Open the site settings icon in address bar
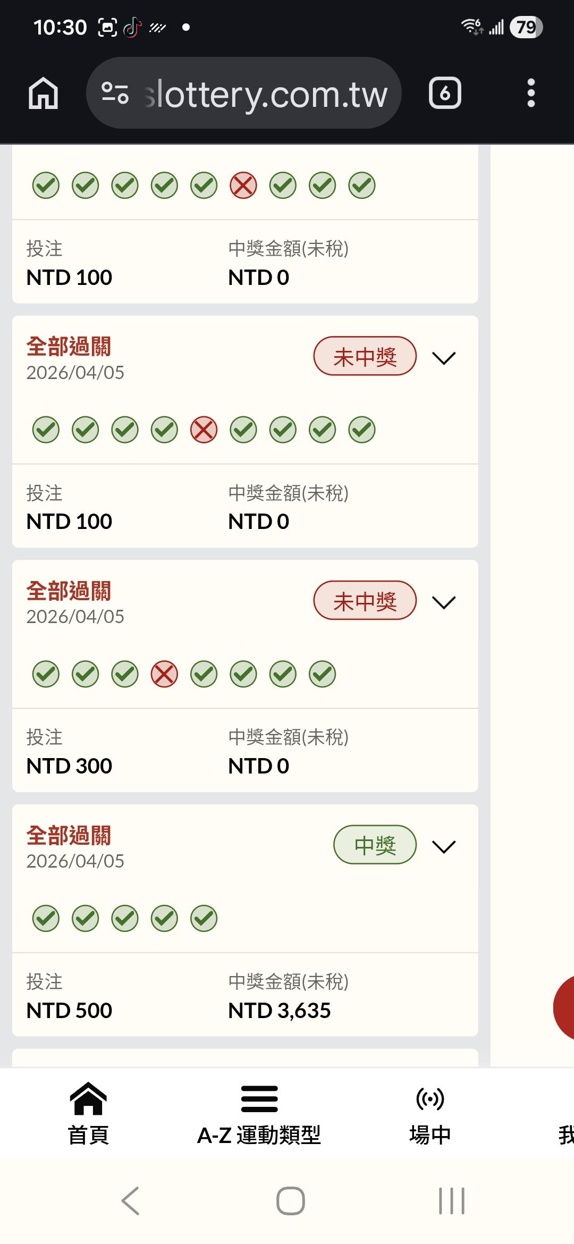 [x=115, y=93]
